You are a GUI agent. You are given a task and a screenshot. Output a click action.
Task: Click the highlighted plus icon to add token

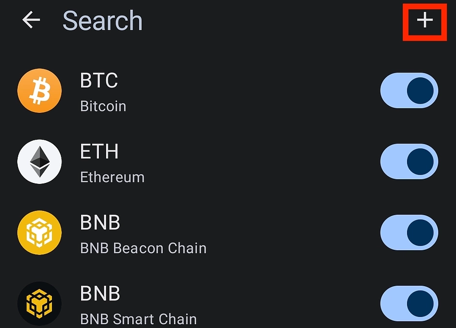(x=424, y=21)
